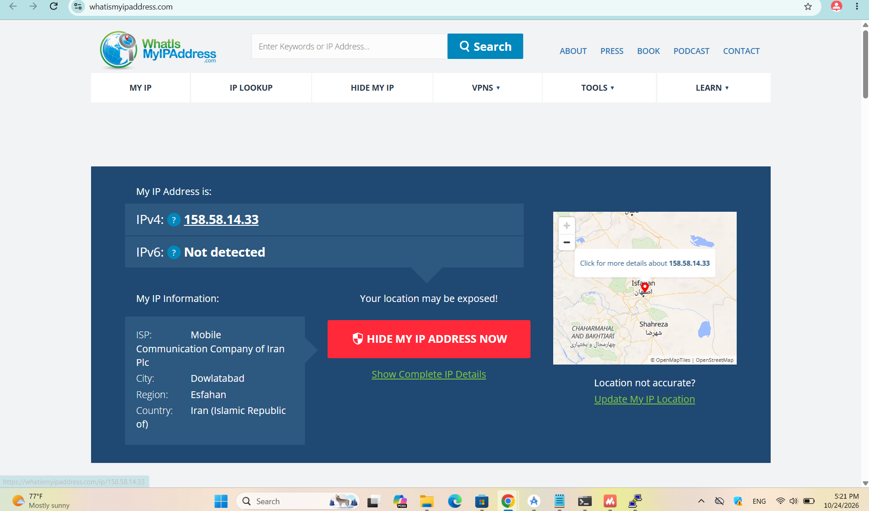This screenshot has width=869, height=511.
Task: Click the browser address bar URL
Action: pos(131,7)
